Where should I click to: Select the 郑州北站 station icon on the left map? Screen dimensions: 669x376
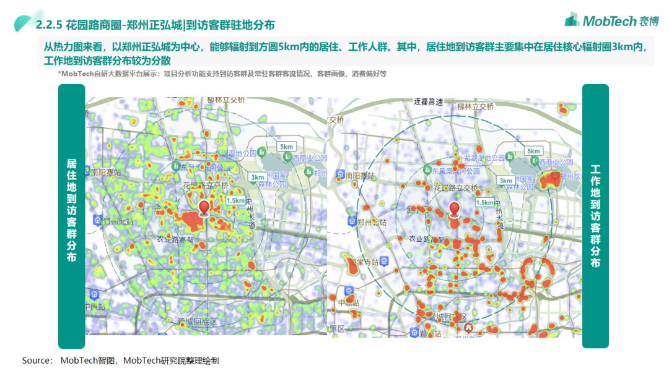click(x=97, y=221)
